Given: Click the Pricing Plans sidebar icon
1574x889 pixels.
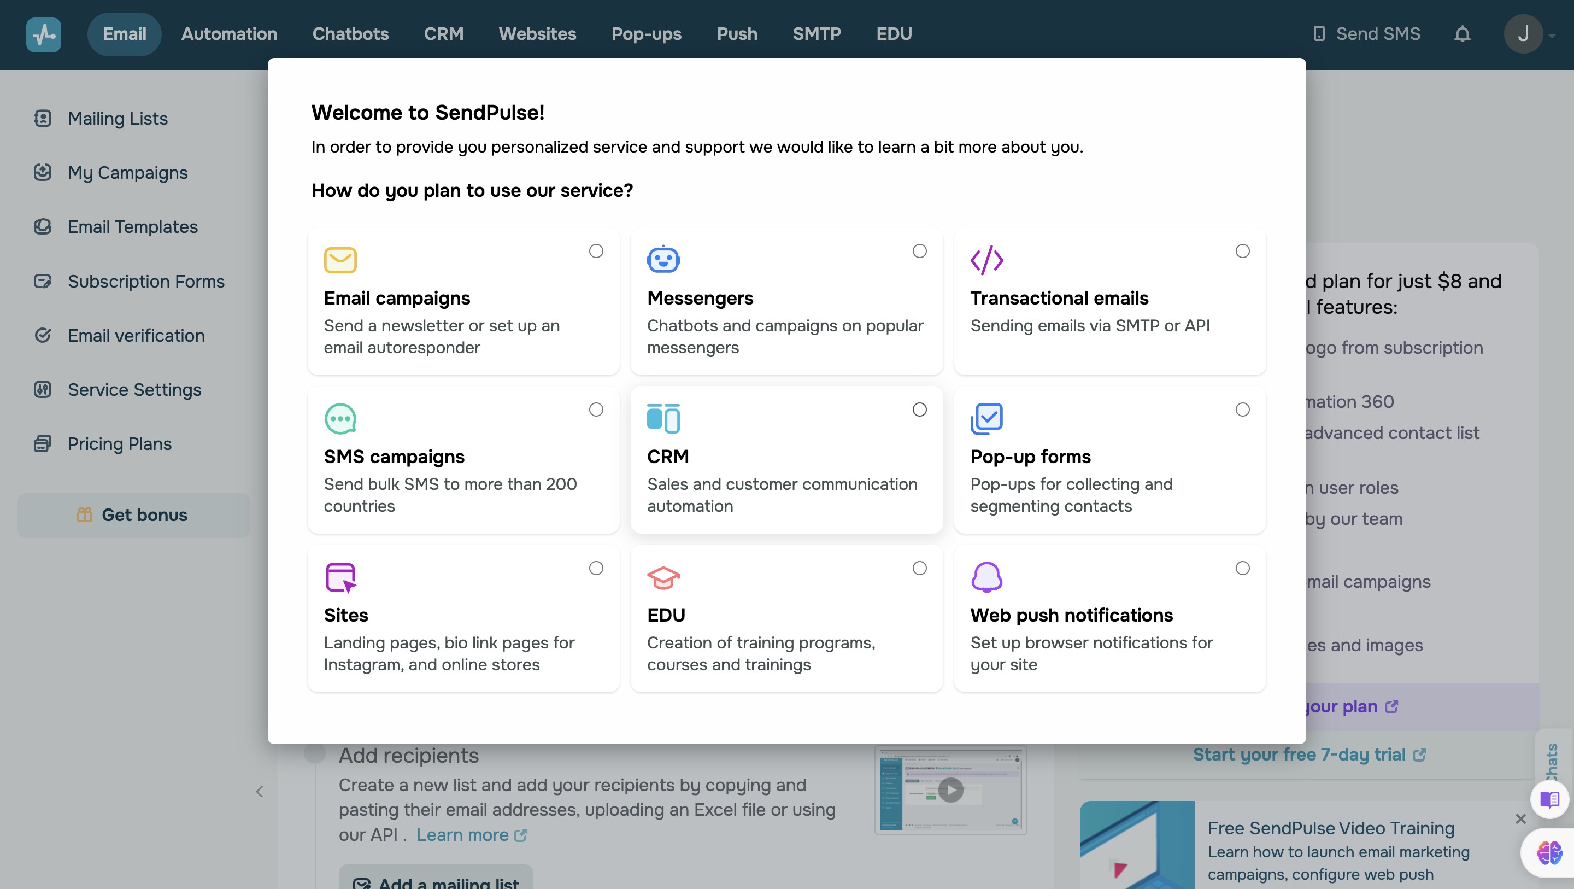Looking at the screenshot, I should click(42, 444).
